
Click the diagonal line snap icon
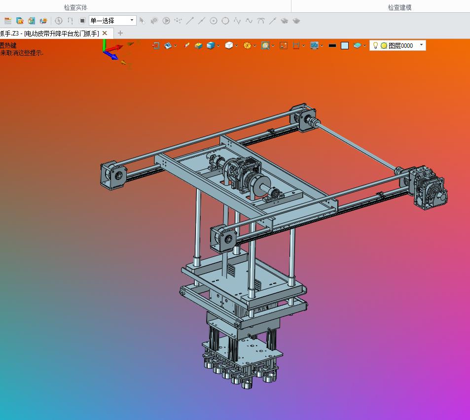tap(272, 21)
